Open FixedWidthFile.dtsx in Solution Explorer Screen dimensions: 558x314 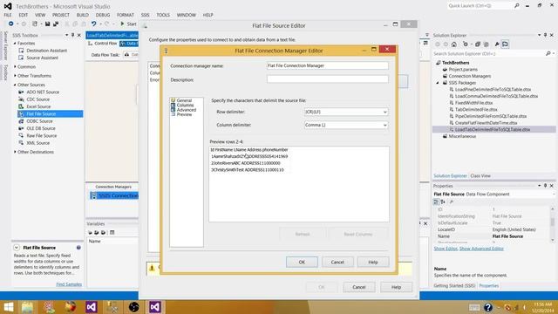(473, 103)
